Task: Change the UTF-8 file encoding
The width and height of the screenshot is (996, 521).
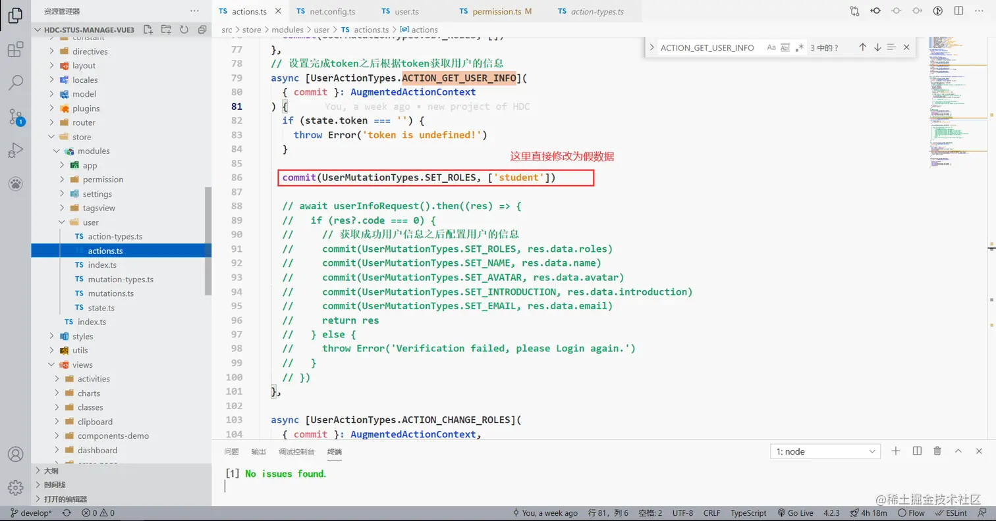Action: coord(683,513)
